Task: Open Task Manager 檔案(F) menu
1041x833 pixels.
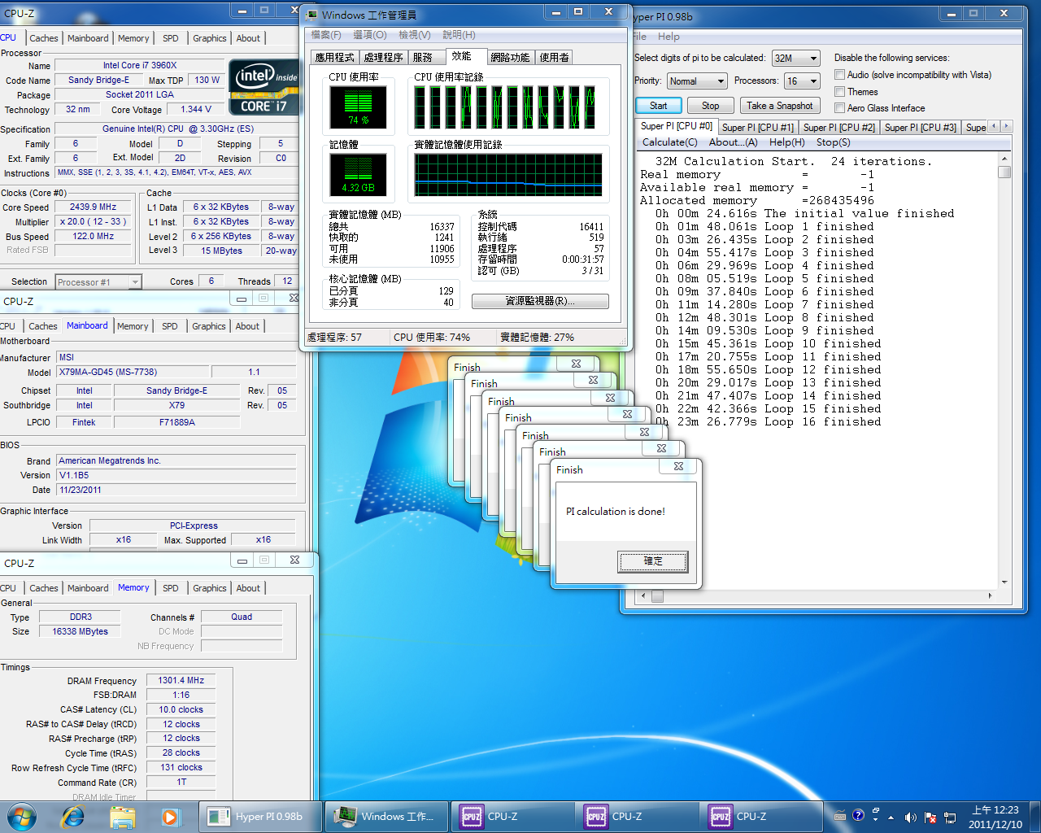Action: pyautogui.click(x=326, y=35)
